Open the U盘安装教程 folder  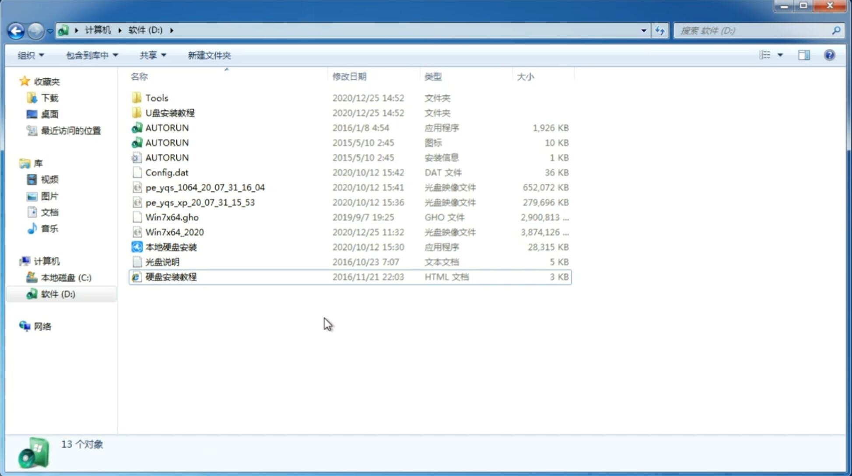click(x=170, y=113)
